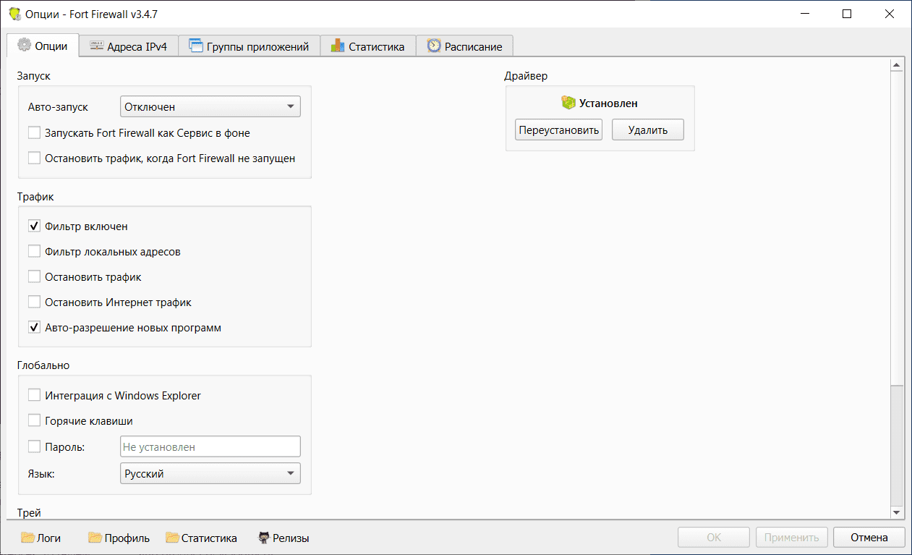Click the Отмена button
Image resolution: width=912 pixels, height=555 pixels.
click(x=869, y=538)
